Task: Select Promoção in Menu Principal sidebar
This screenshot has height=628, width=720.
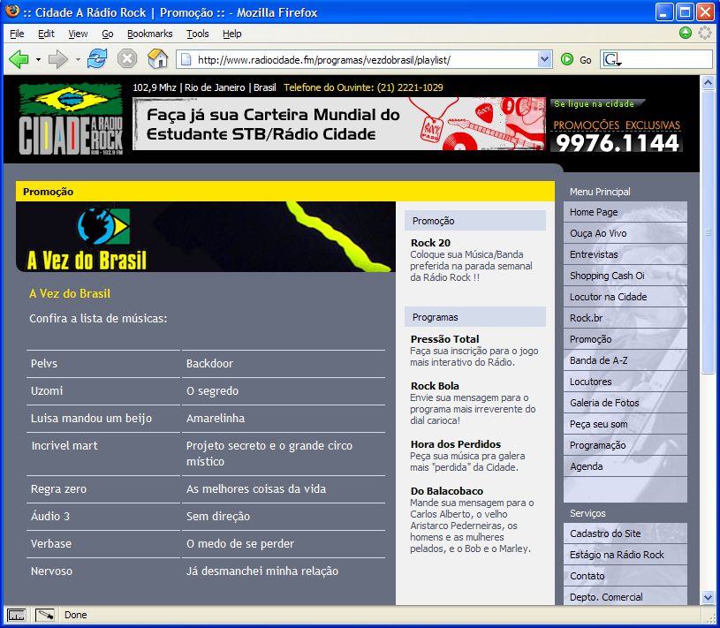Action: pyautogui.click(x=625, y=339)
